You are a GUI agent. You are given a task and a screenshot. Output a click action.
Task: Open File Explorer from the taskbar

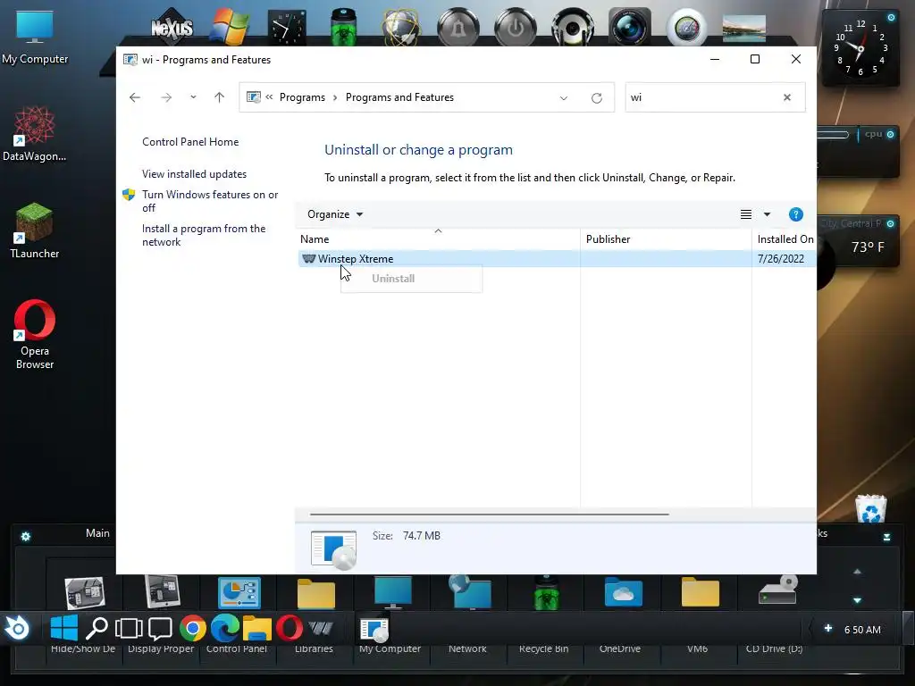click(x=256, y=628)
